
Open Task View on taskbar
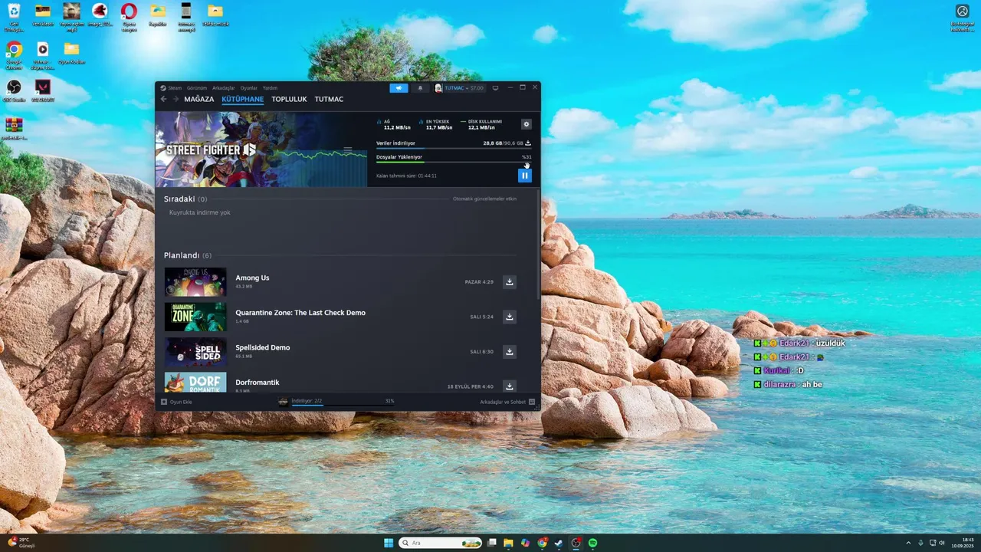[492, 543]
